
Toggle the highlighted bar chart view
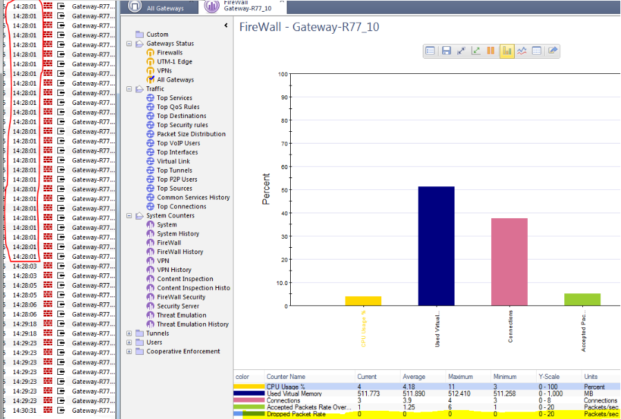click(507, 50)
